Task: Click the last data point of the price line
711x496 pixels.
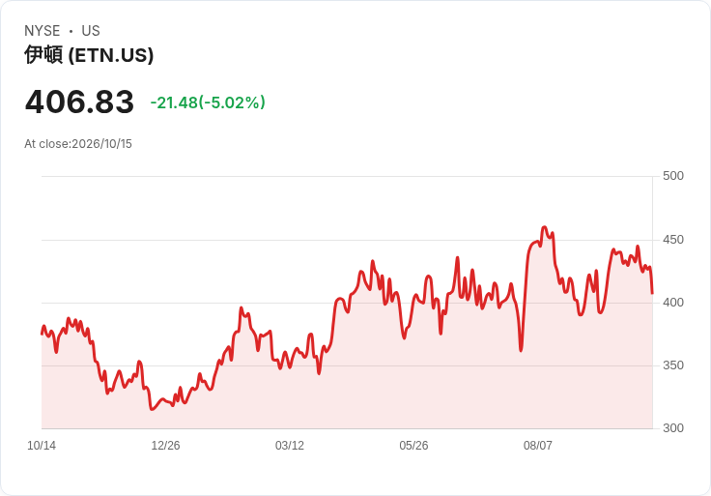Action: [652, 293]
